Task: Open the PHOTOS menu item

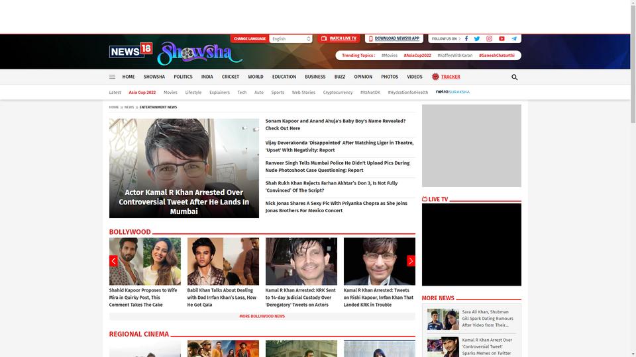Action: [x=390, y=77]
